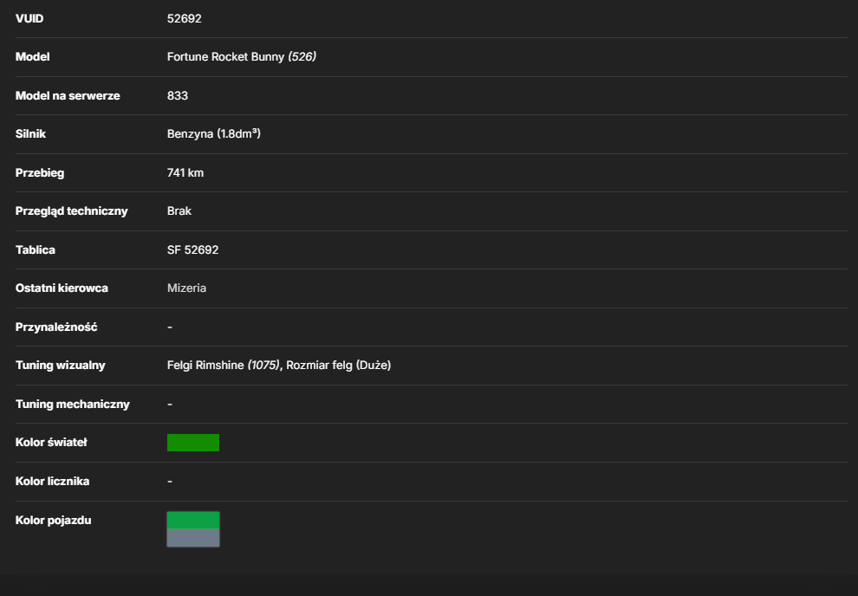Click the Tuning wizualny label
Screen dimensions: 858x596
point(60,366)
